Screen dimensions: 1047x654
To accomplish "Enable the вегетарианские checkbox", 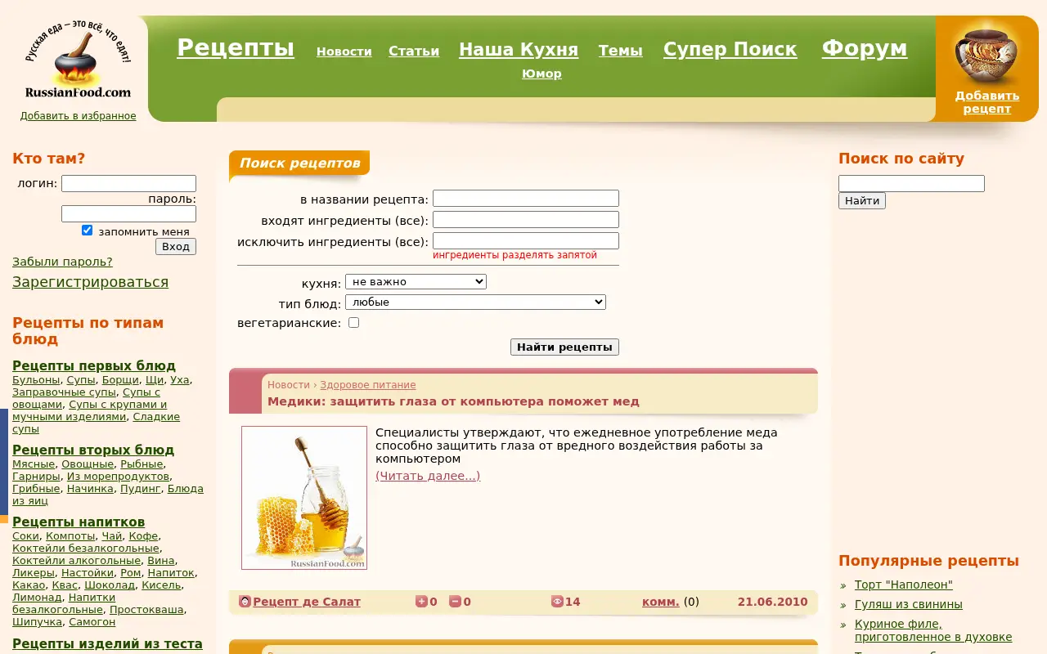I will 354,323.
